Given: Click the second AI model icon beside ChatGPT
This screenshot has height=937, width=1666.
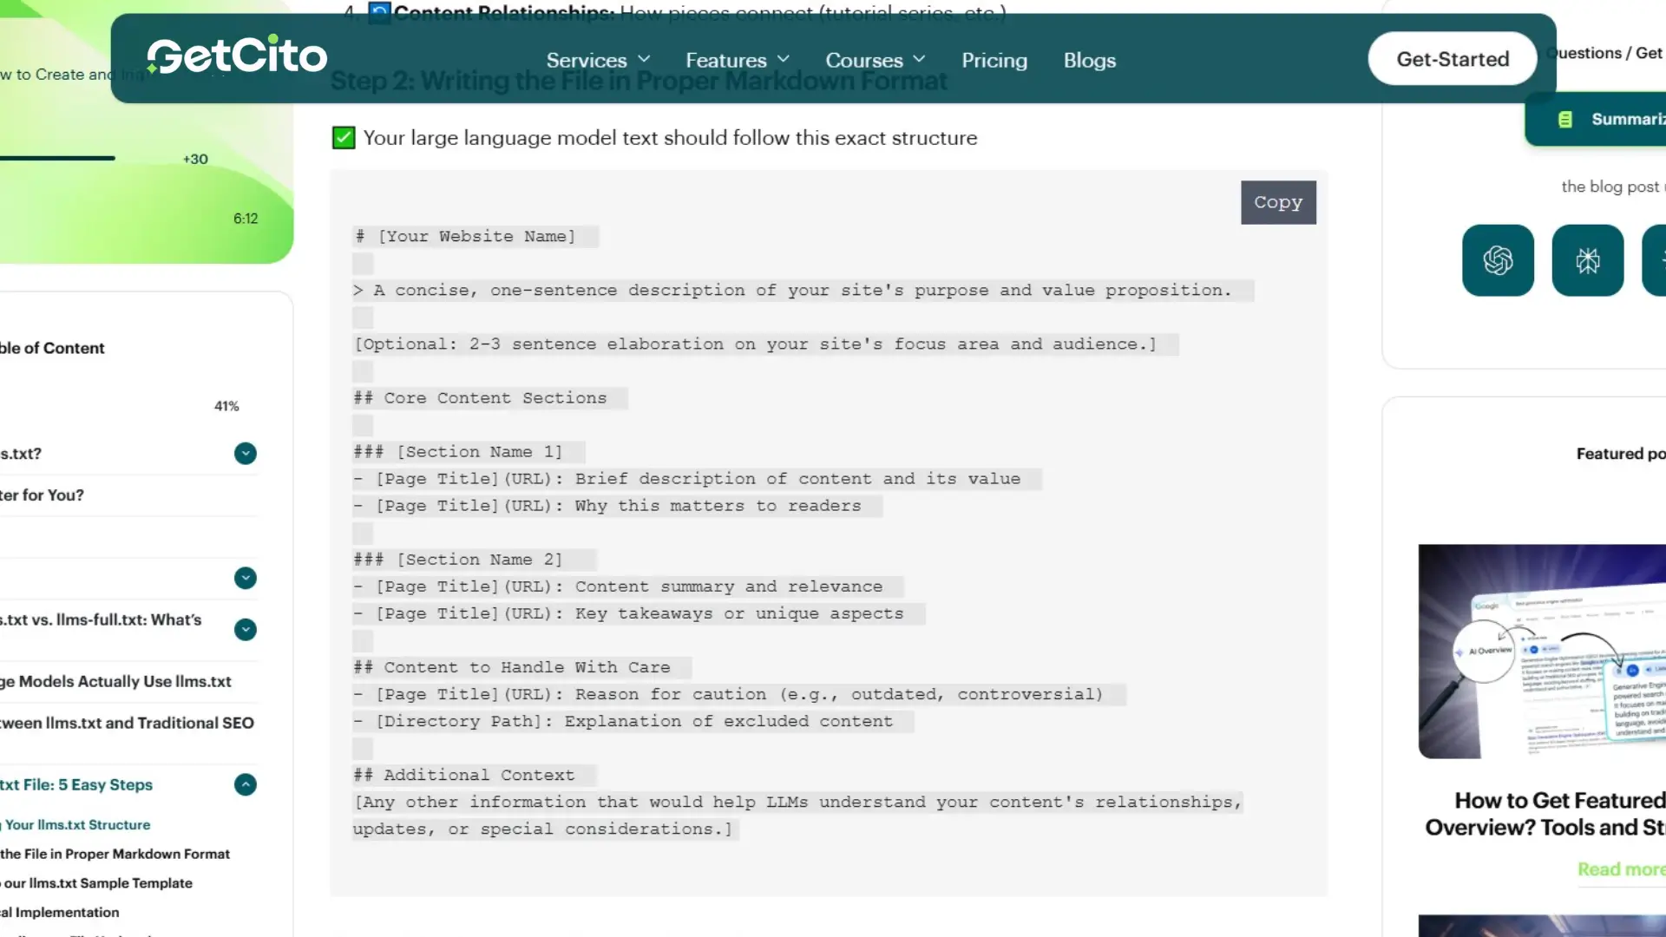Looking at the screenshot, I should (1587, 260).
